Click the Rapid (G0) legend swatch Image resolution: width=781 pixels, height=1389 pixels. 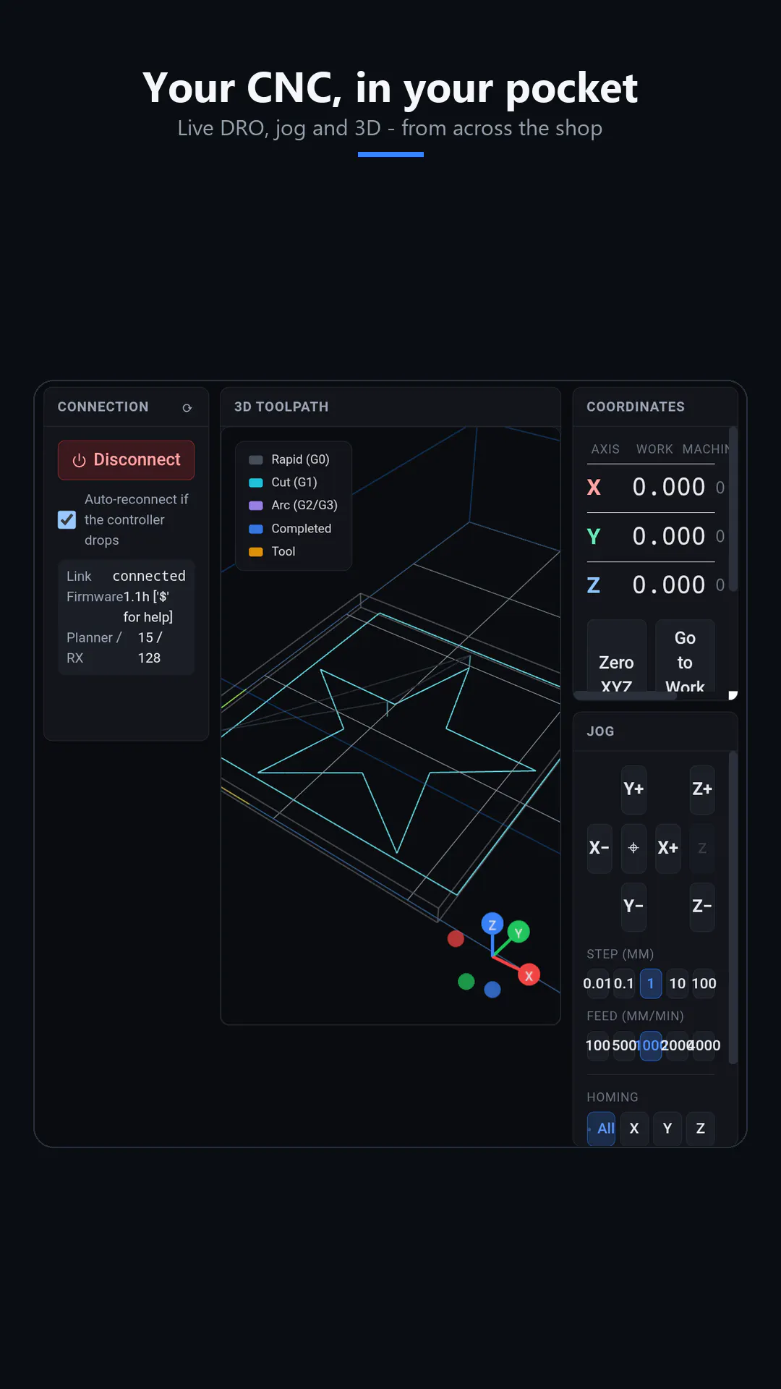tap(256, 460)
